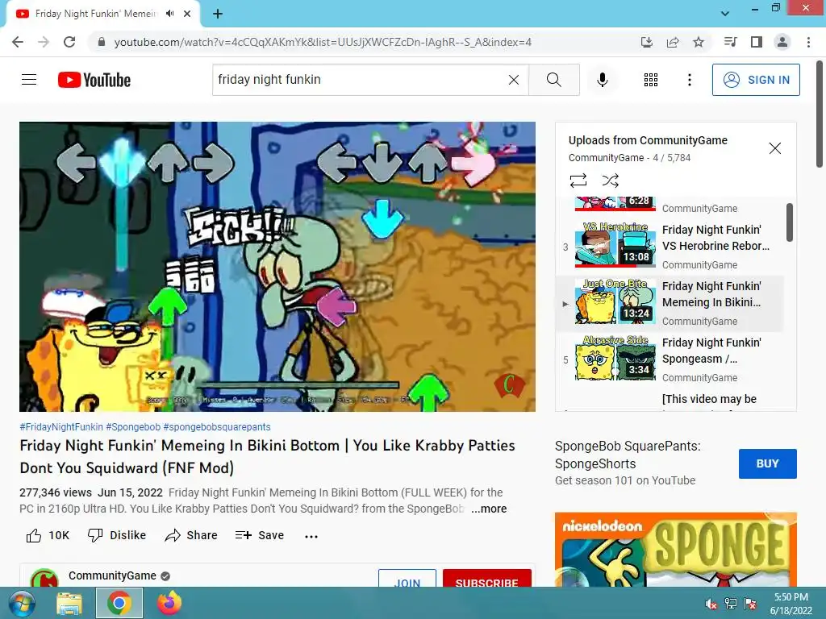Open the #FridayNightFunkin hashtag link

[61, 427]
